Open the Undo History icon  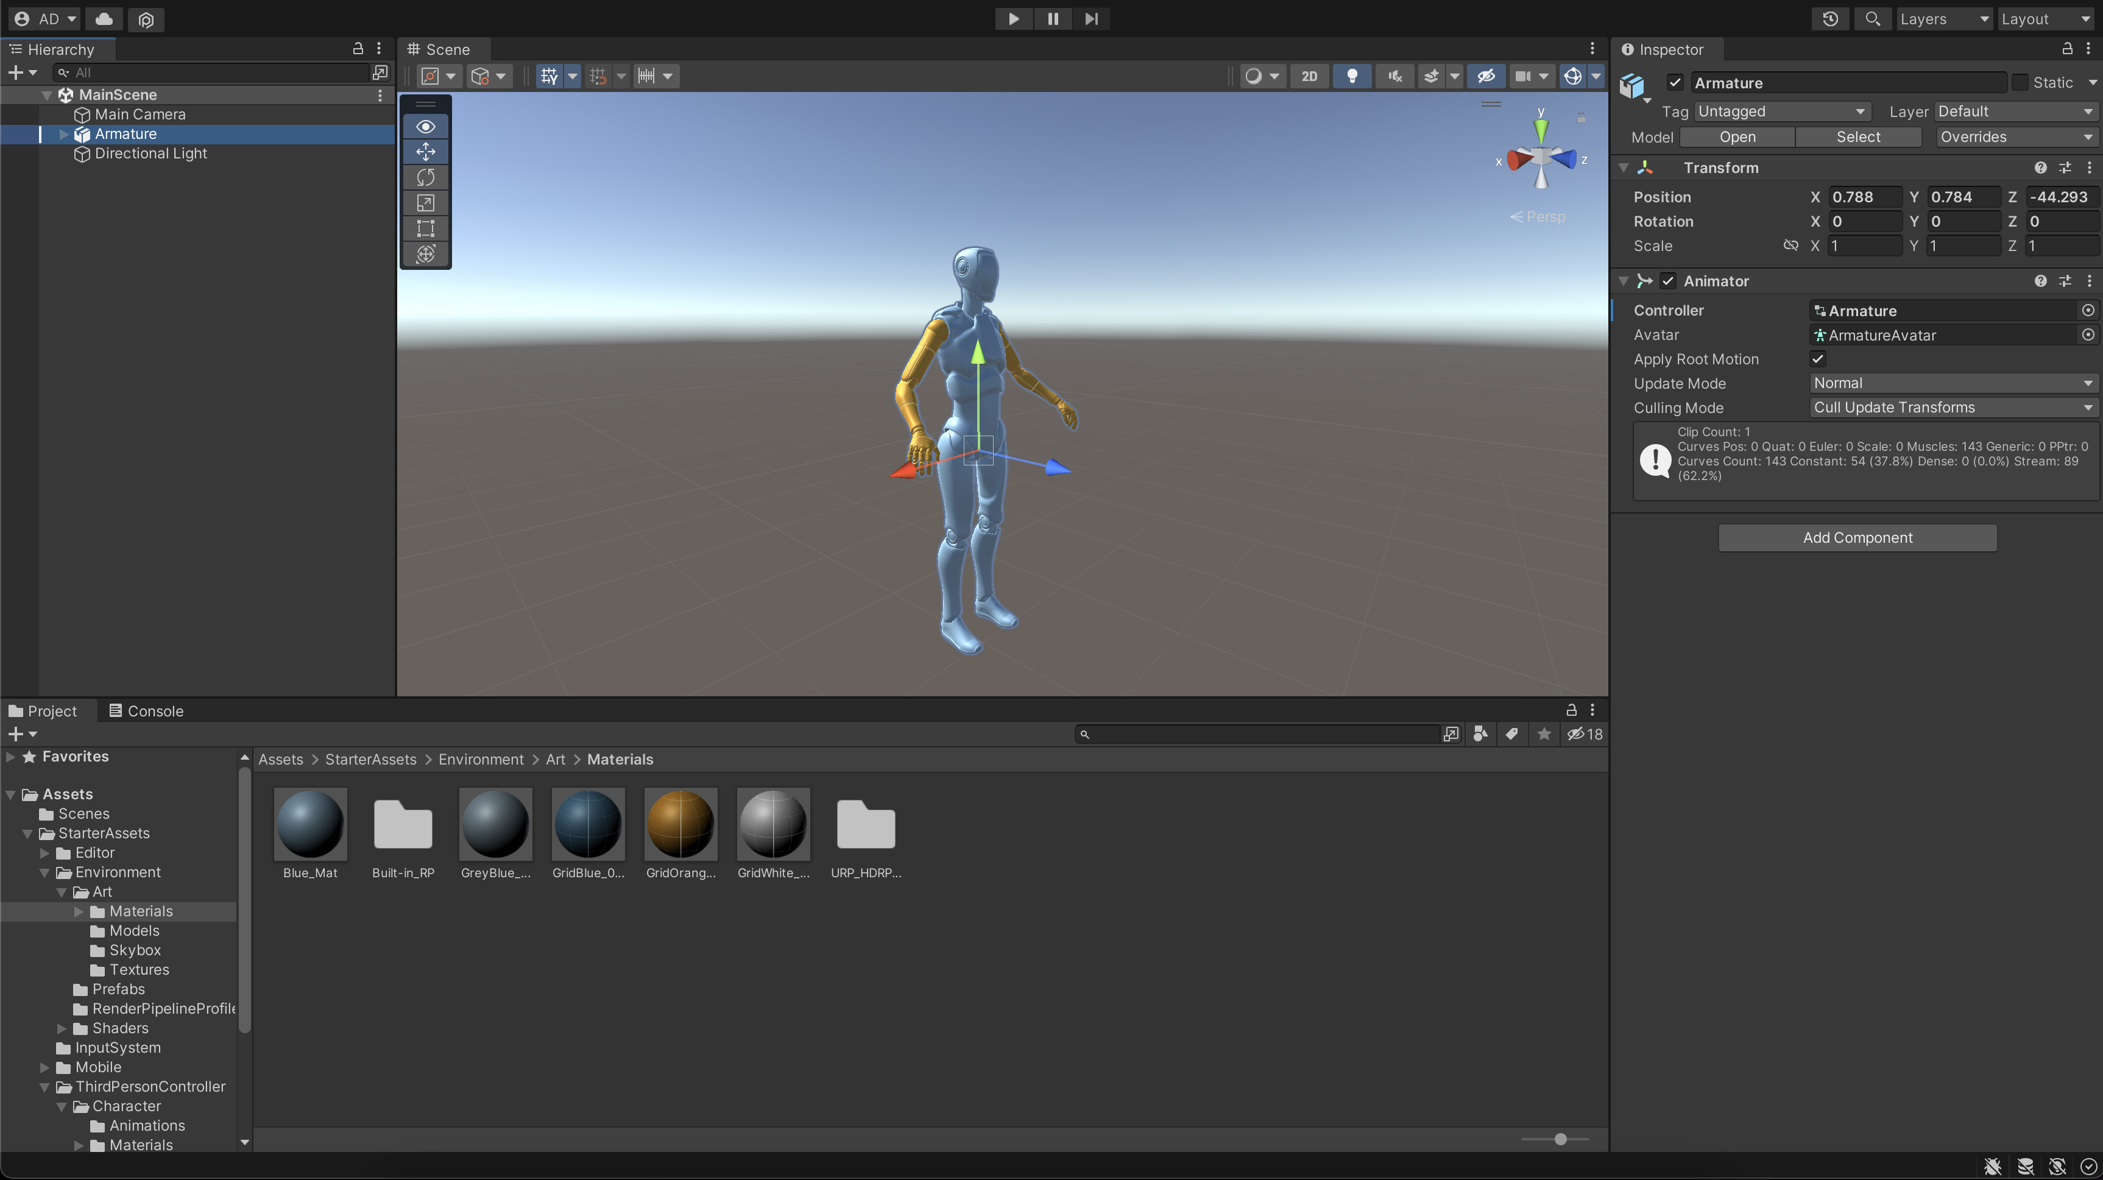pos(1829,19)
